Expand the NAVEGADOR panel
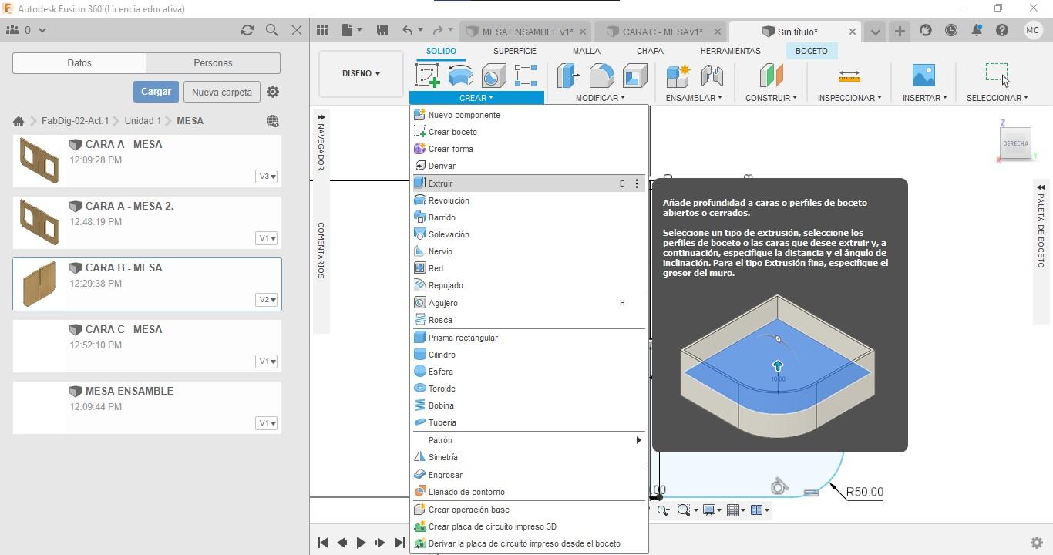Screen dimensions: 1053x555 pyautogui.click(x=320, y=143)
